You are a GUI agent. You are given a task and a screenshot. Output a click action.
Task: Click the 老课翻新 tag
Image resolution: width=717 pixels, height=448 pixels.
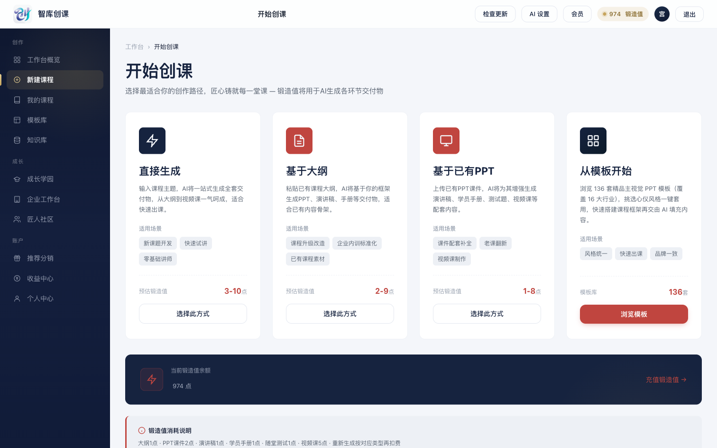(x=496, y=243)
